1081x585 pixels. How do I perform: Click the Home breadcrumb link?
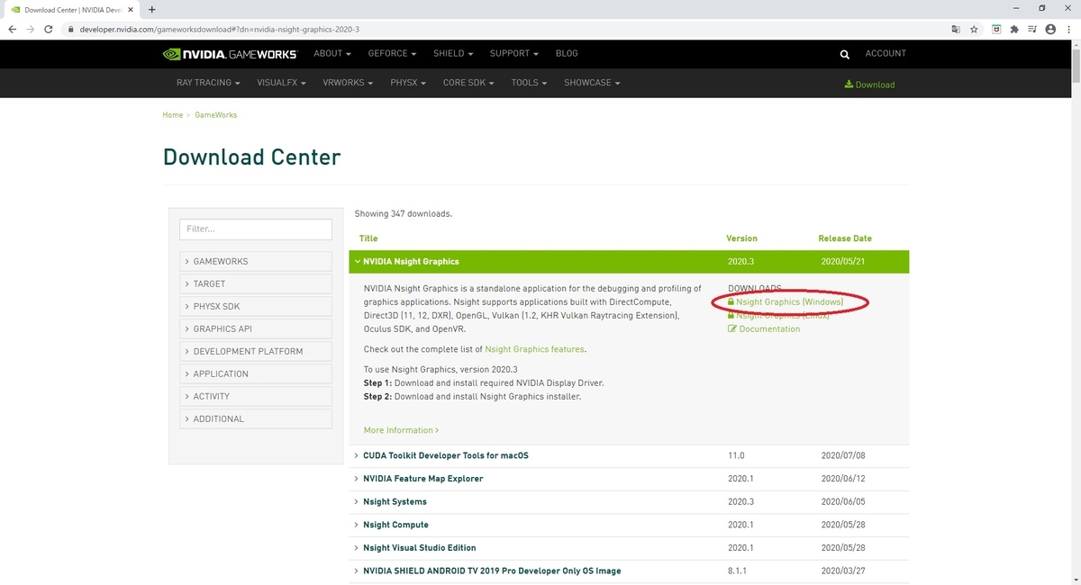tap(172, 115)
